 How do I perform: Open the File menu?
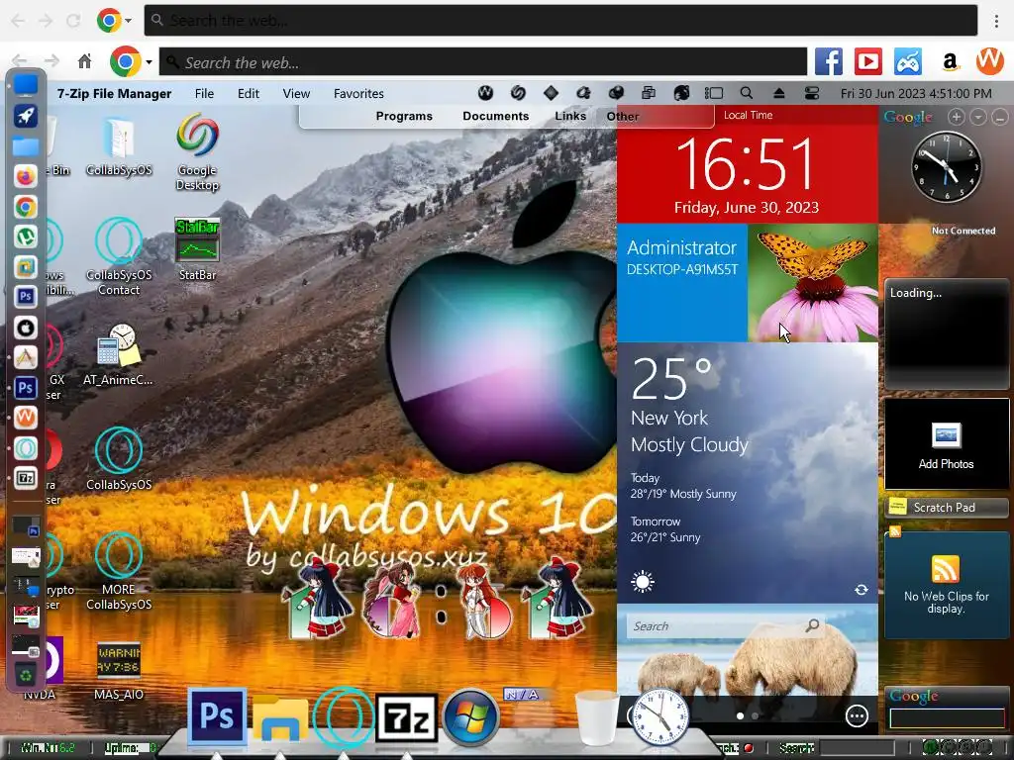204,93
